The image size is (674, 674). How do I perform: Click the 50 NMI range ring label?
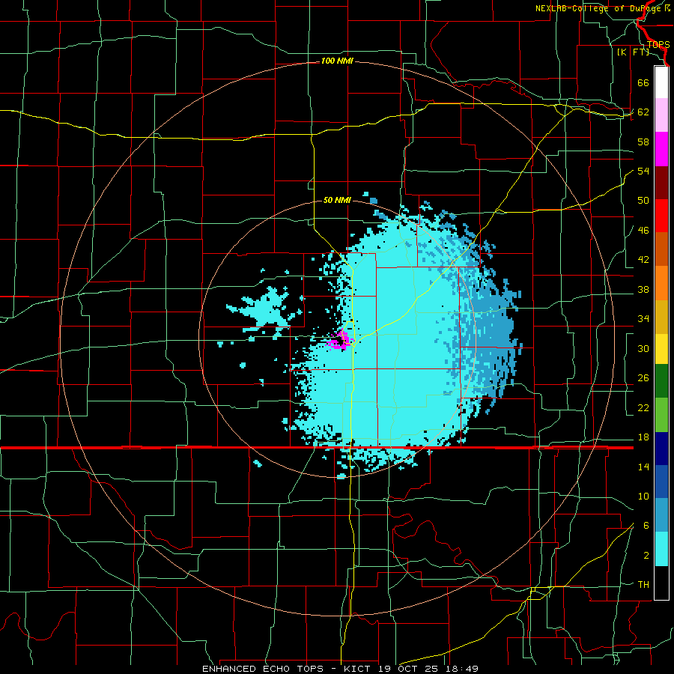pyautogui.click(x=337, y=200)
